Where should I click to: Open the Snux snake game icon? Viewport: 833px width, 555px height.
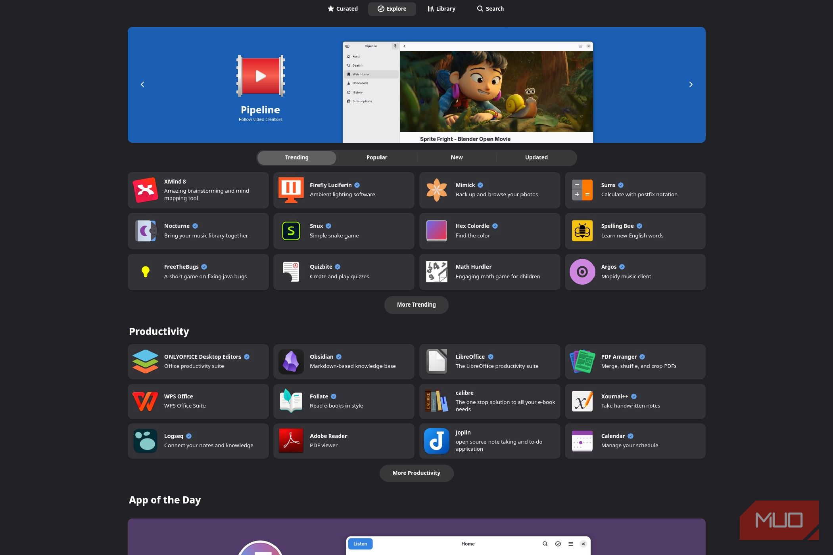(x=291, y=231)
